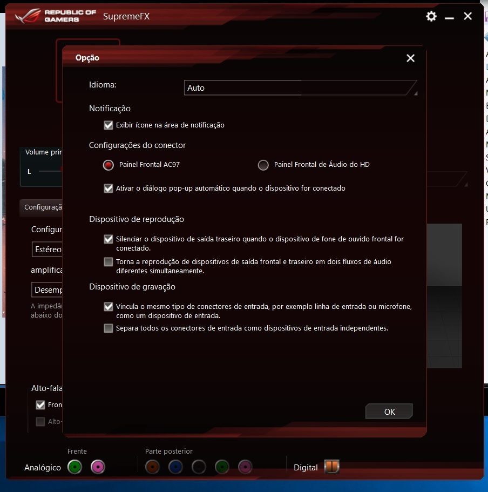
Task: Select Painel Frontal AC97 radio button
Action: point(109,165)
